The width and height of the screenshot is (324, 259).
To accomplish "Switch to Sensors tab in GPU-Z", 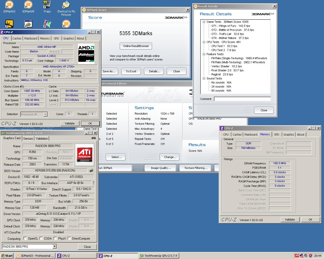I will [28, 139].
